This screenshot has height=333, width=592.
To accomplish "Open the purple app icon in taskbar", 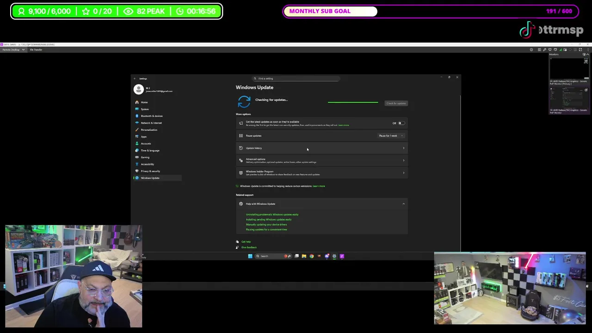I will (x=342, y=256).
